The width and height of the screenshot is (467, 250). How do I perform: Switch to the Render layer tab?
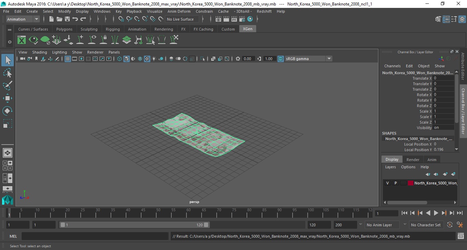413,160
